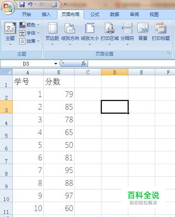Click the 打印标题 print titles icon
The width and height of the screenshot is (175, 217).
coord(161,28)
